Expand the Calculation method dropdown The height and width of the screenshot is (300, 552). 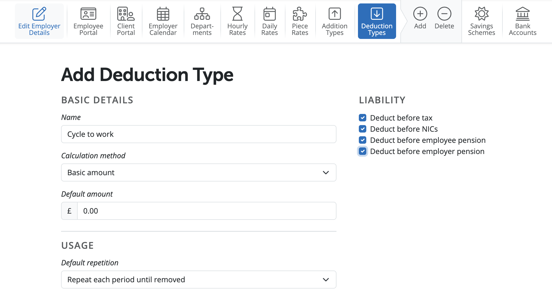[199, 173]
